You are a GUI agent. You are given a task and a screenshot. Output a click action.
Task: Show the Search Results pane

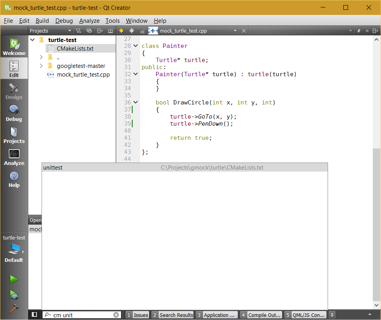coord(173,315)
